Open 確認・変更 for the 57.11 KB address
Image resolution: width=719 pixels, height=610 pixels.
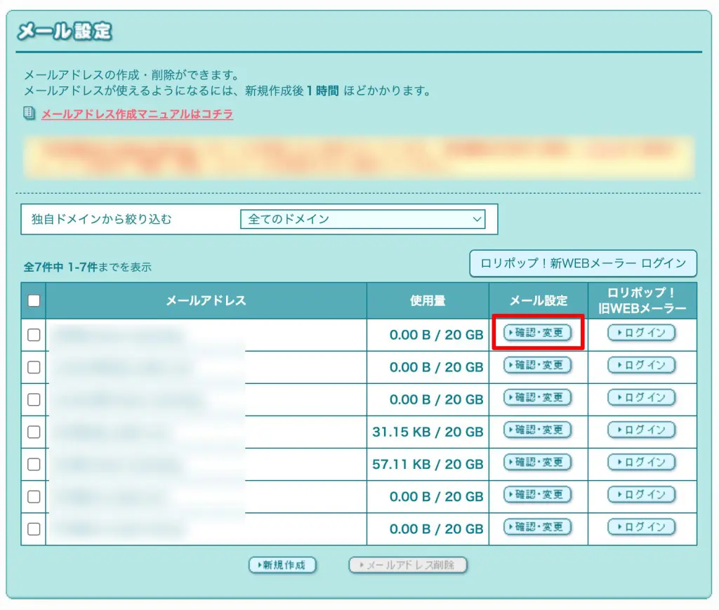[x=537, y=463]
